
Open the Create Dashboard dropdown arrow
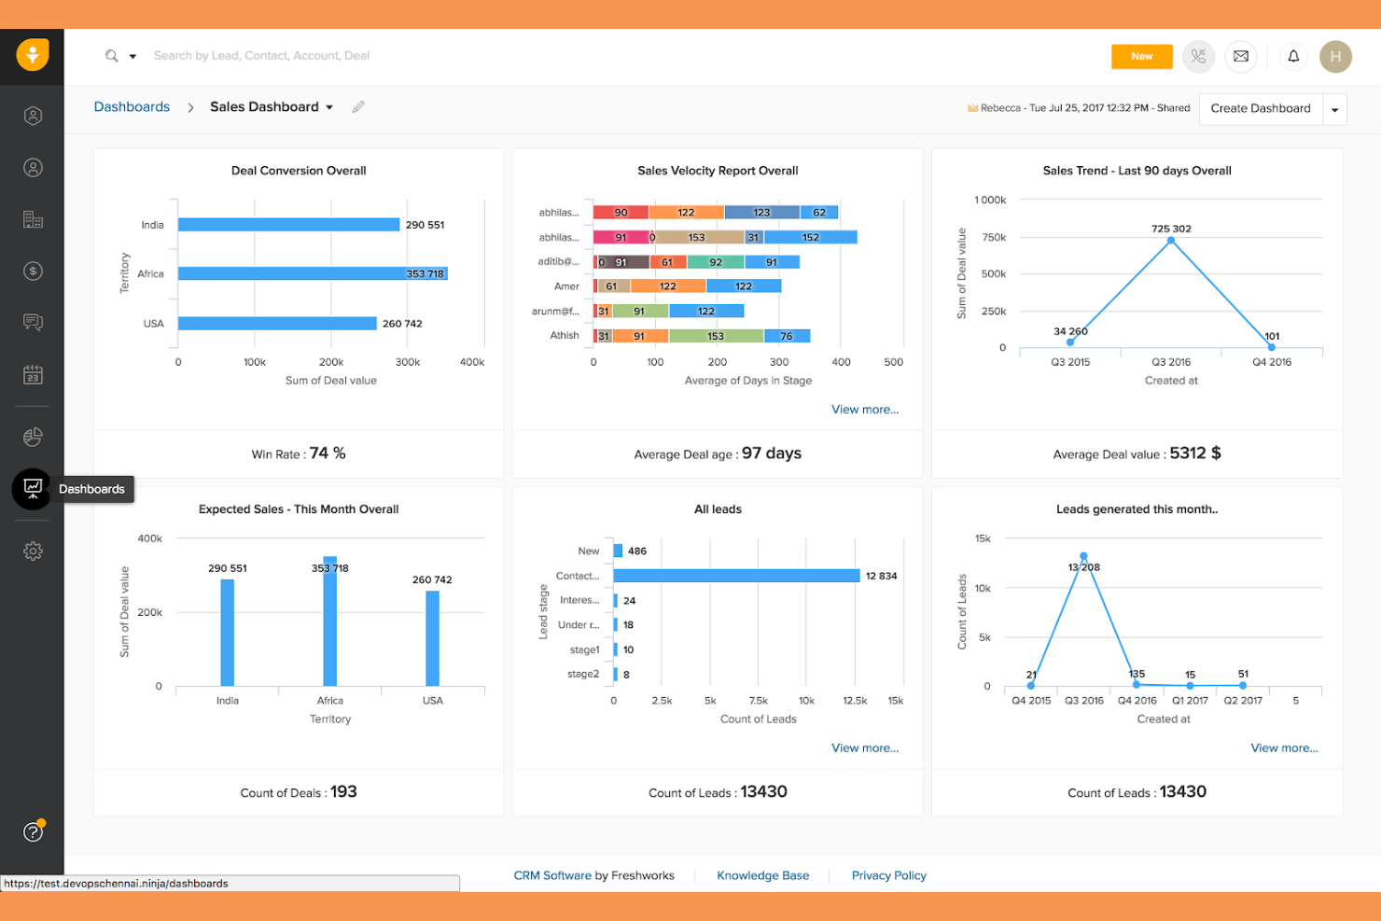coord(1332,108)
